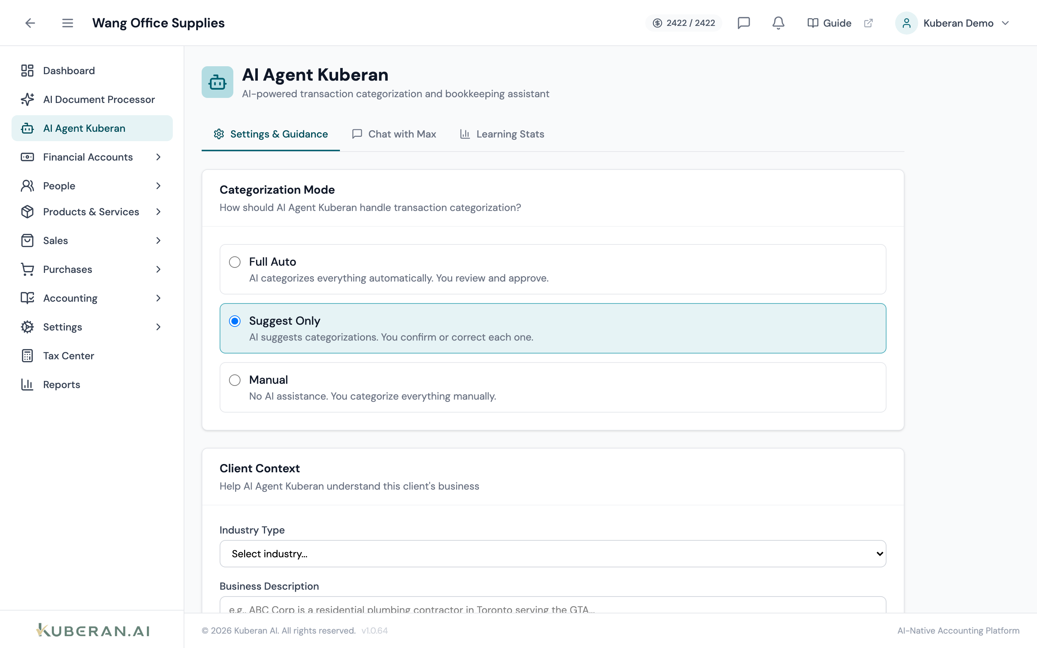Select the Suggest Only radio button
The height and width of the screenshot is (648, 1037).
pos(235,321)
